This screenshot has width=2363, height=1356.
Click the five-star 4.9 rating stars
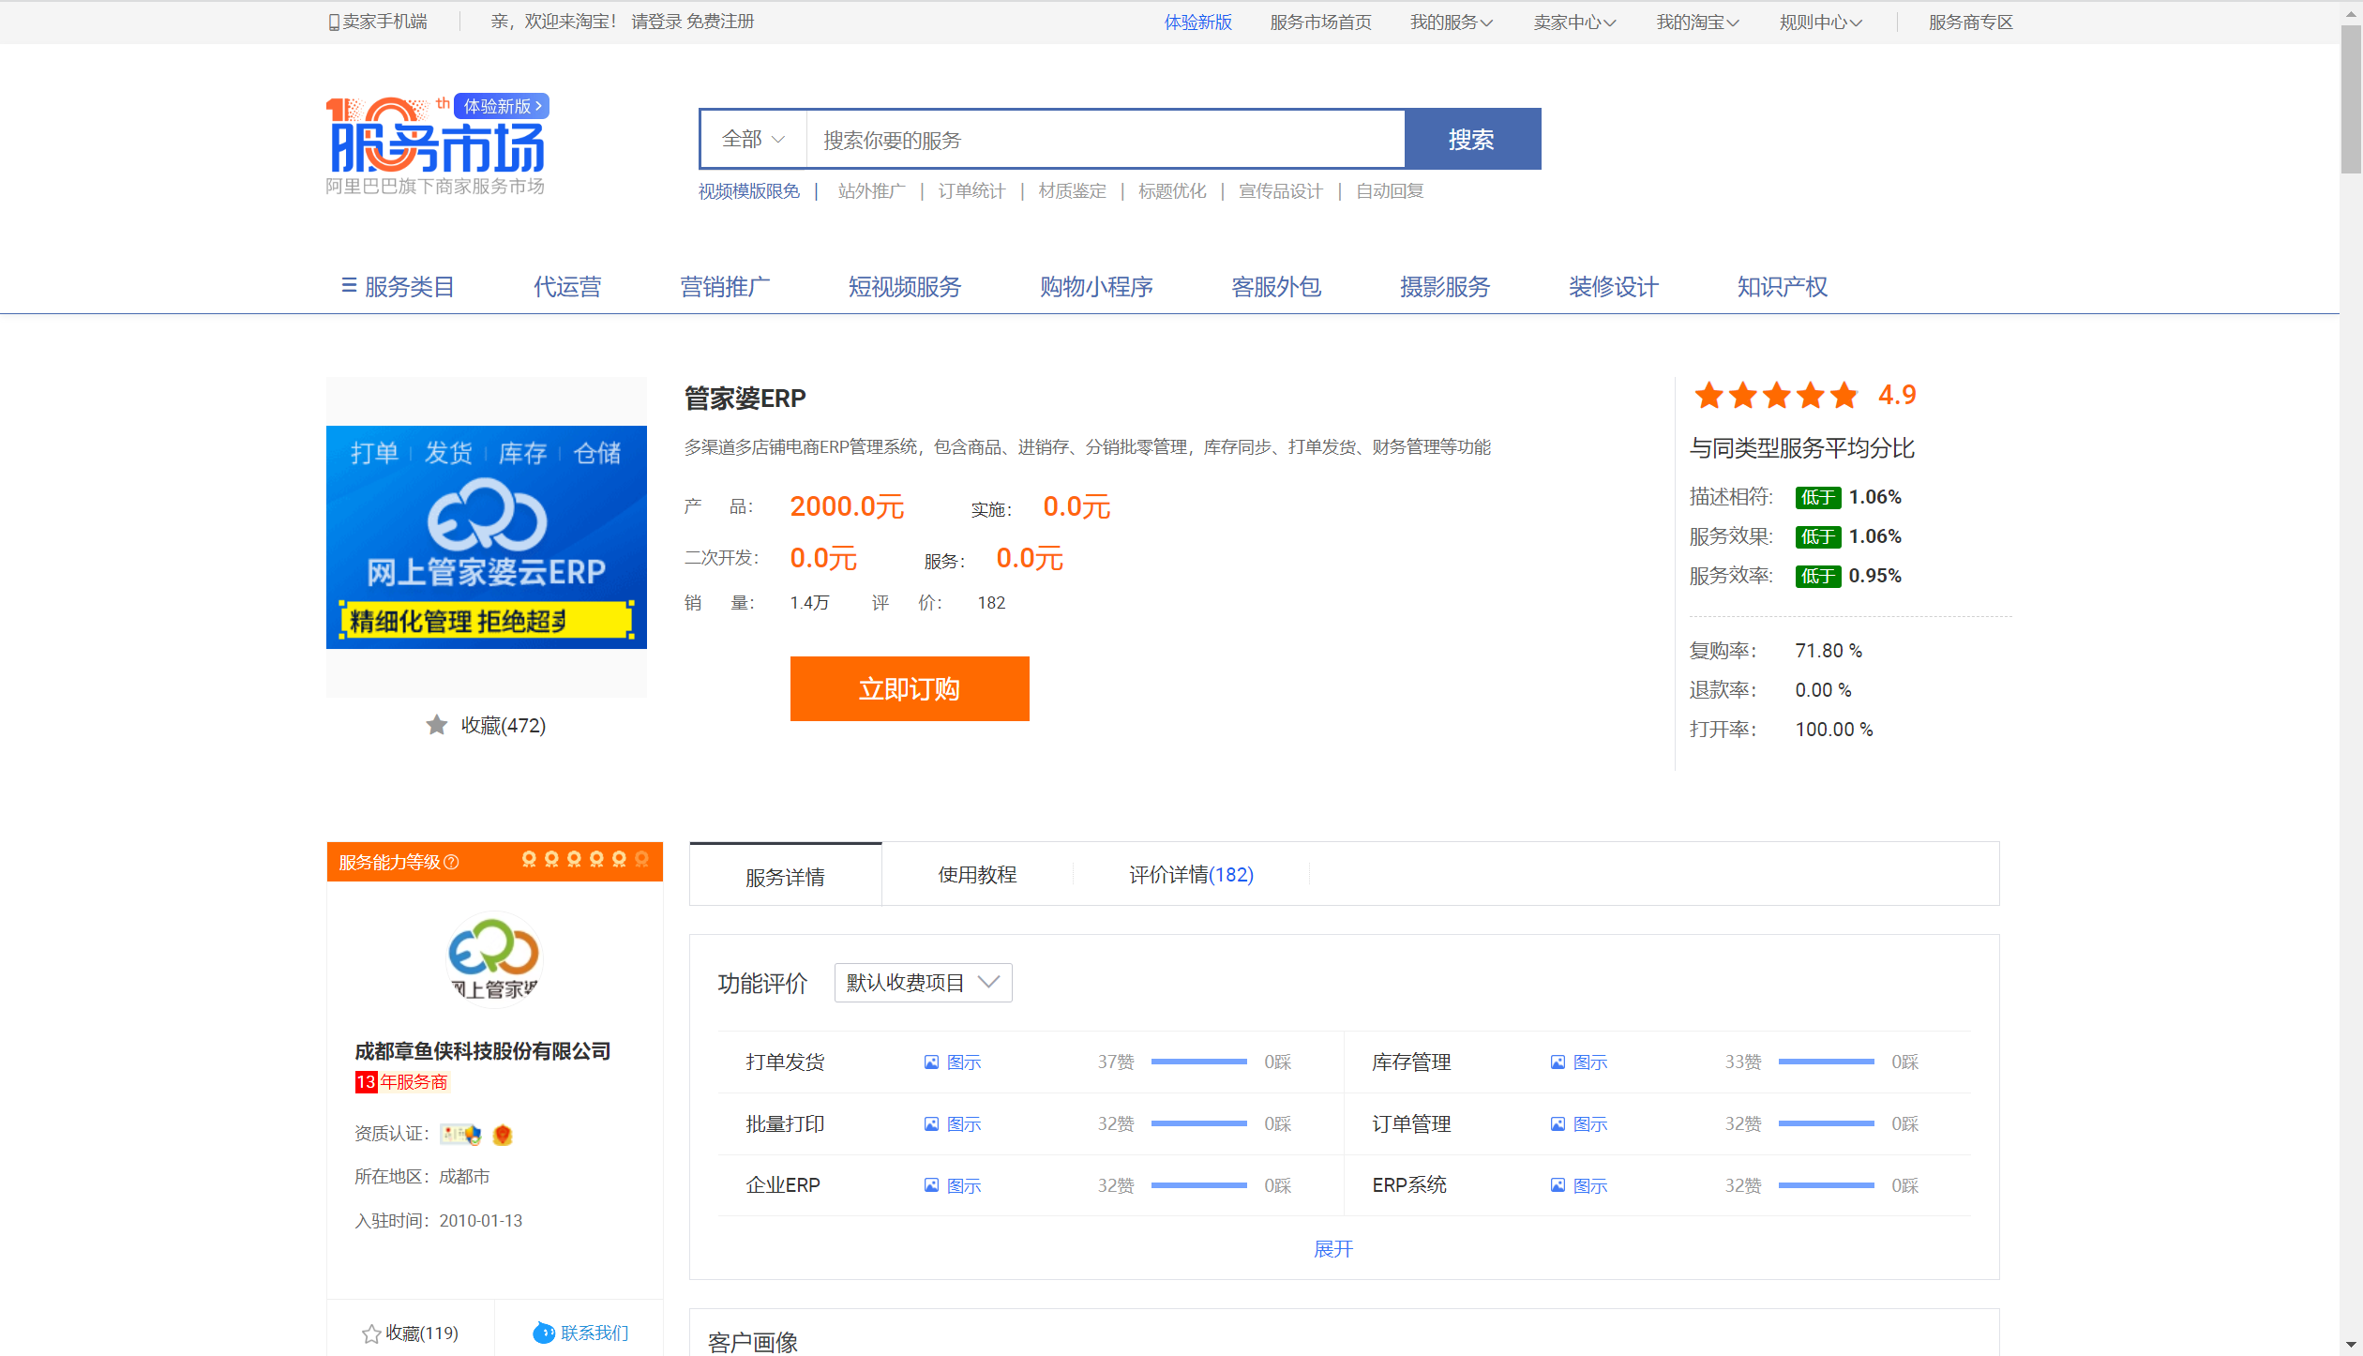coord(1776,396)
